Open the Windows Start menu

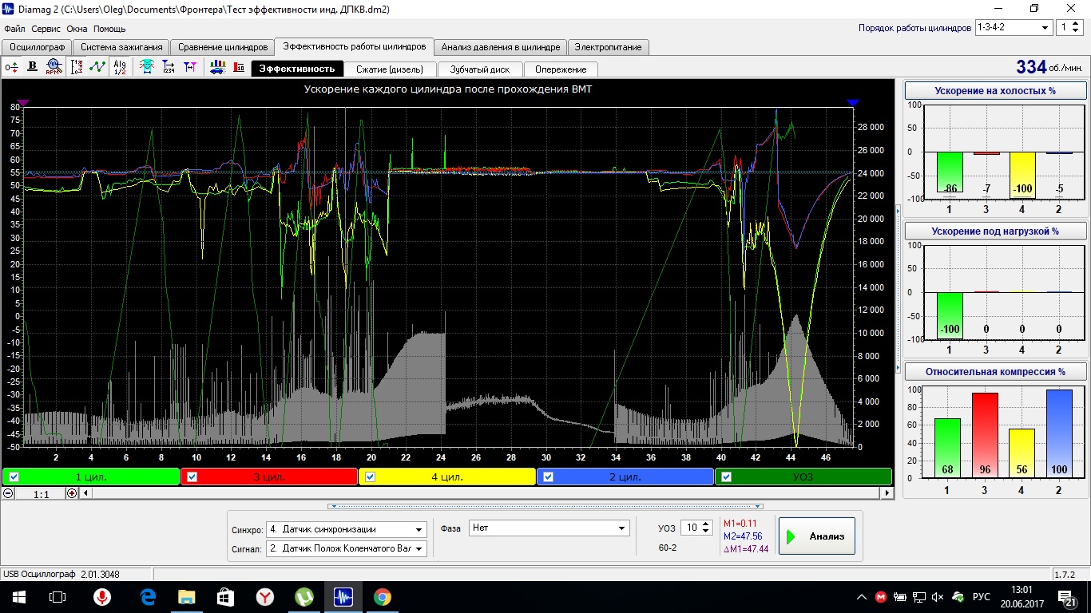click(x=18, y=597)
